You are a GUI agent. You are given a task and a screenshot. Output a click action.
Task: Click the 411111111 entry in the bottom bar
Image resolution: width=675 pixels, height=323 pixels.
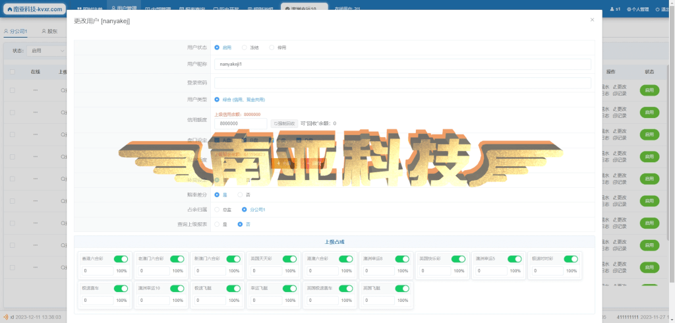pyautogui.click(x=629, y=317)
